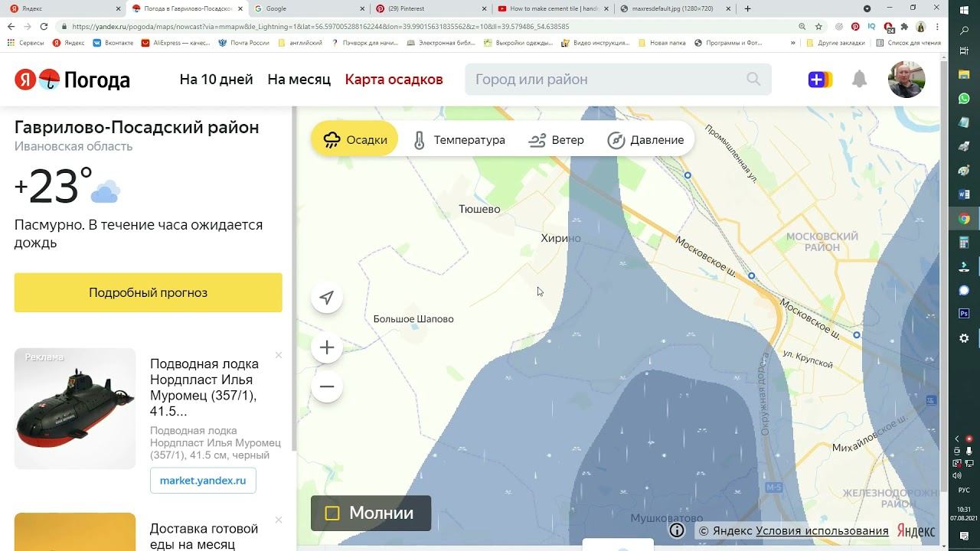Open the Почта России bookmark
The width and height of the screenshot is (980, 551).
coord(244,43)
